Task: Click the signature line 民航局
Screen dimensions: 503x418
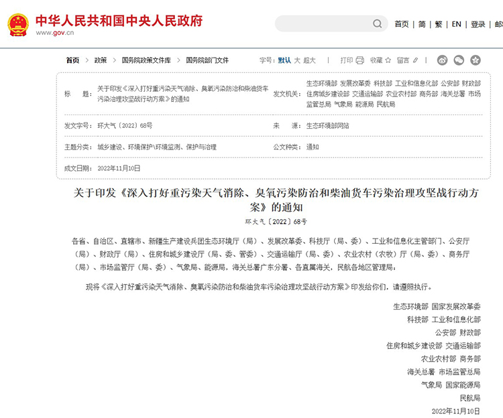Action: (x=470, y=398)
